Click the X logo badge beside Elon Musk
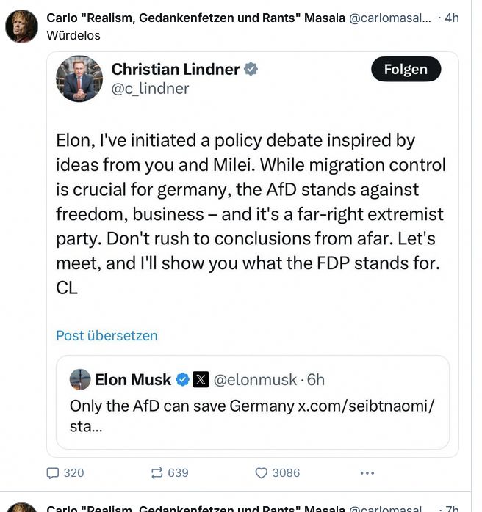The height and width of the screenshot is (512, 482). click(201, 380)
